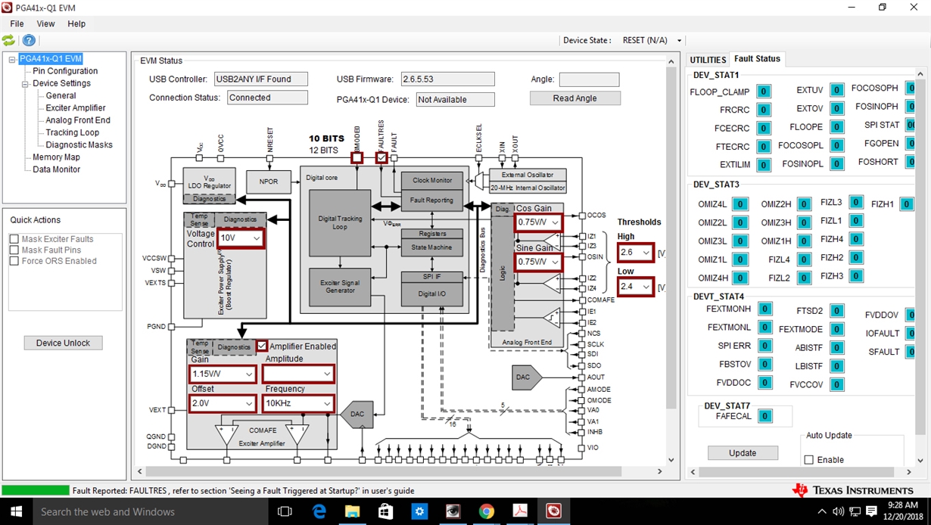Image resolution: width=931 pixels, height=525 pixels.
Task: Open the empty Amplitude dropdown
Action: pos(298,374)
